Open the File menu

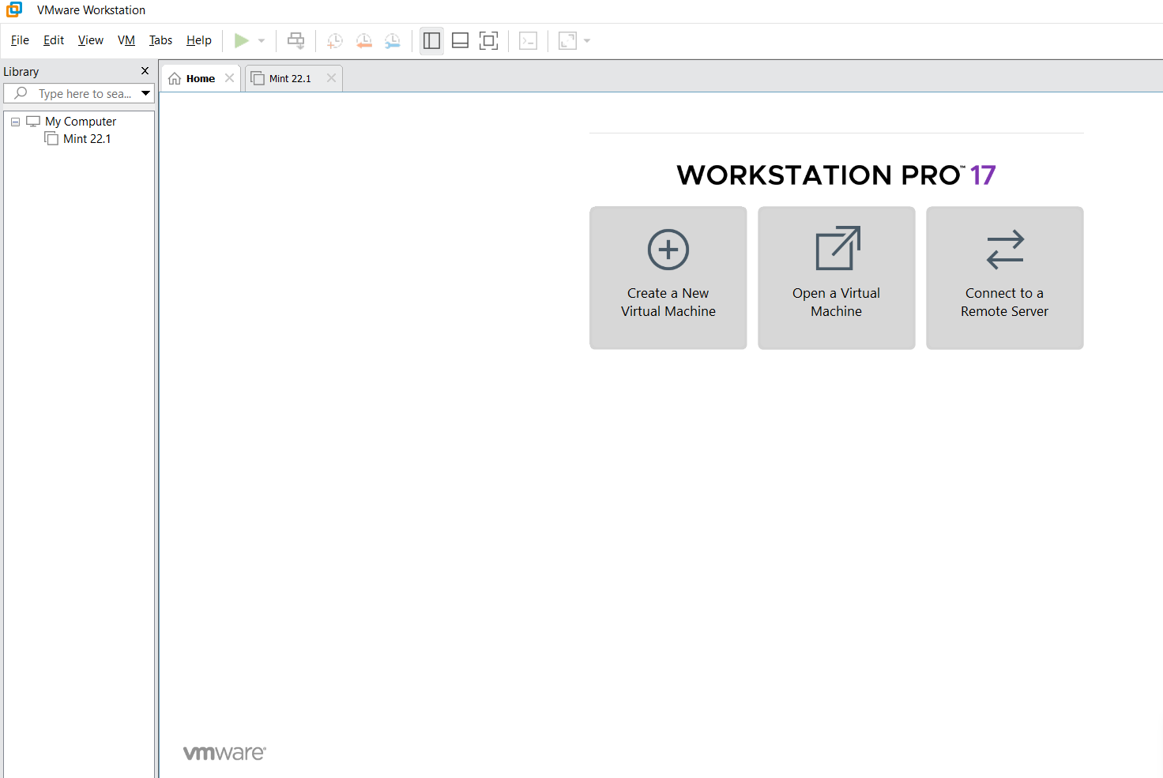20,40
